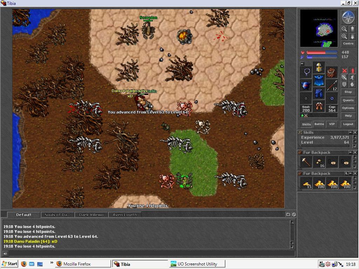The image size is (359, 269).
Task: Click the level progress bar in Skills
Action: pos(325,146)
